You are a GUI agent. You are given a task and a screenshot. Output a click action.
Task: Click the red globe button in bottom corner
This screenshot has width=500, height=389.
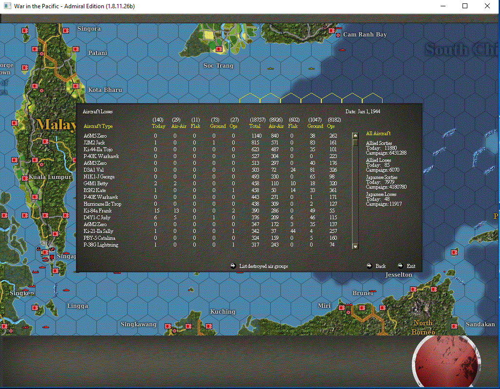pyautogui.click(x=446, y=362)
